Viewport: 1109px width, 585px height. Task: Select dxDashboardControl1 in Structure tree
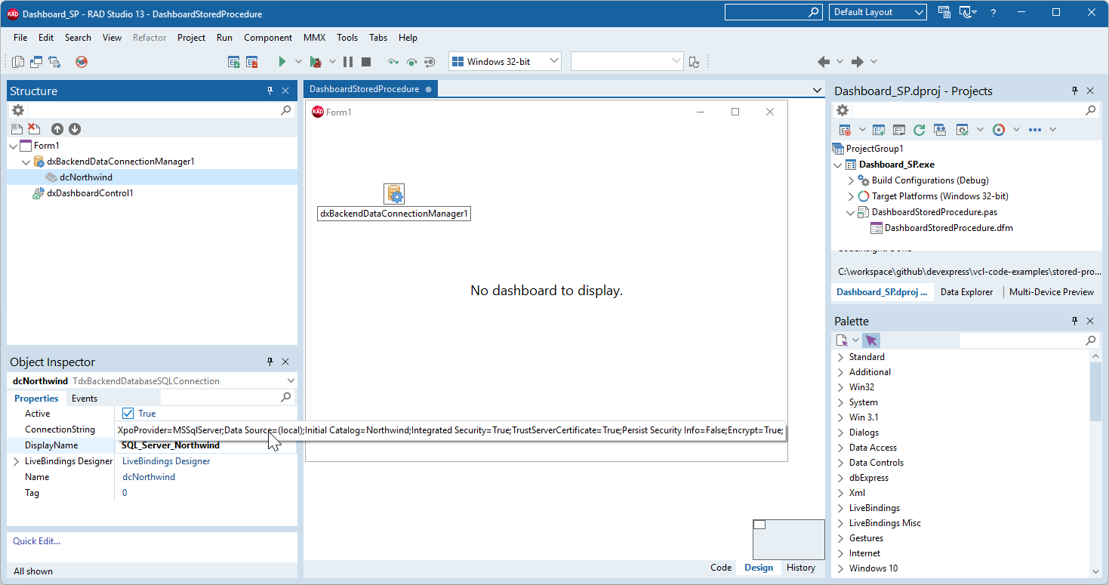[x=90, y=193]
